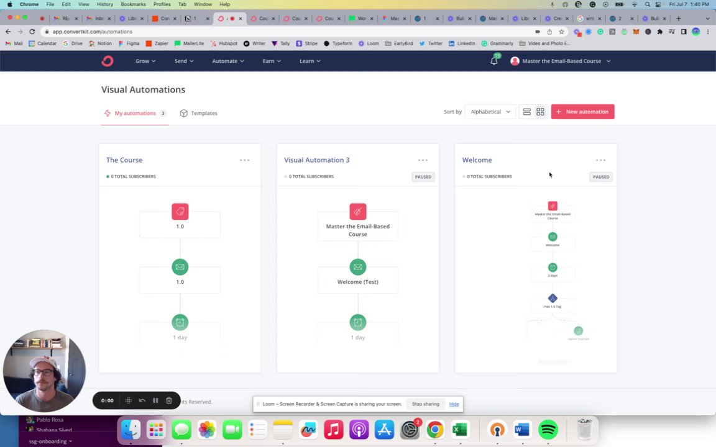Pause the Loom recording

(x=155, y=400)
